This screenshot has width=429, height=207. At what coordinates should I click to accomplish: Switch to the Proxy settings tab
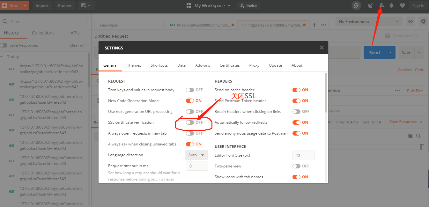254,65
